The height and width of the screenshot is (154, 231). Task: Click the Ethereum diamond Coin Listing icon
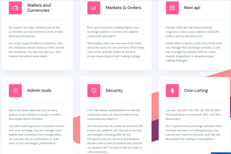[x=173, y=91]
